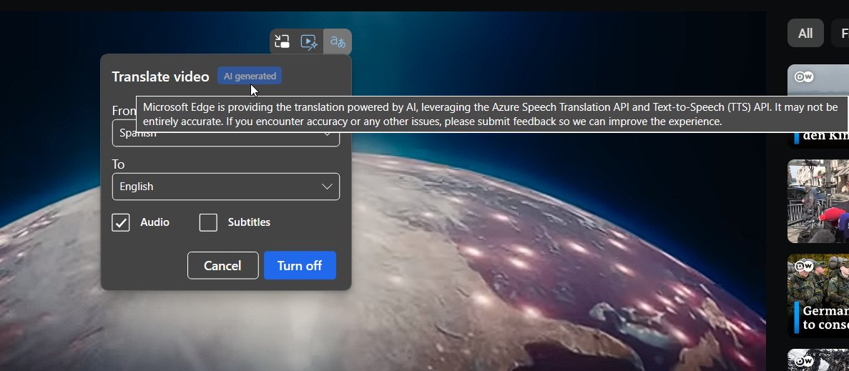Click the AI video enhance icon
The image size is (849, 371).
(x=308, y=41)
